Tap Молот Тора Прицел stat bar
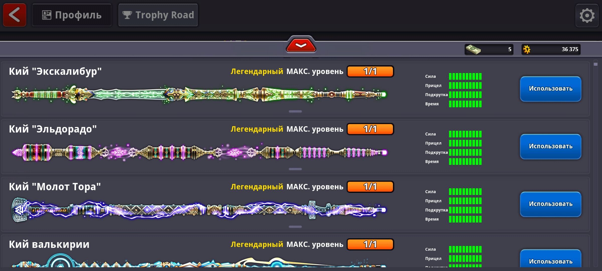This screenshot has height=271, width=602. pyautogui.click(x=465, y=201)
